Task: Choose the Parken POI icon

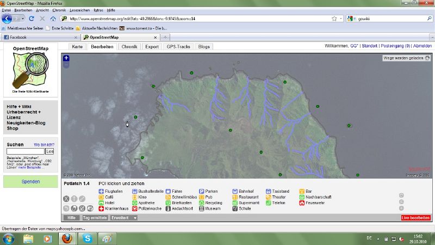Action: point(201,192)
